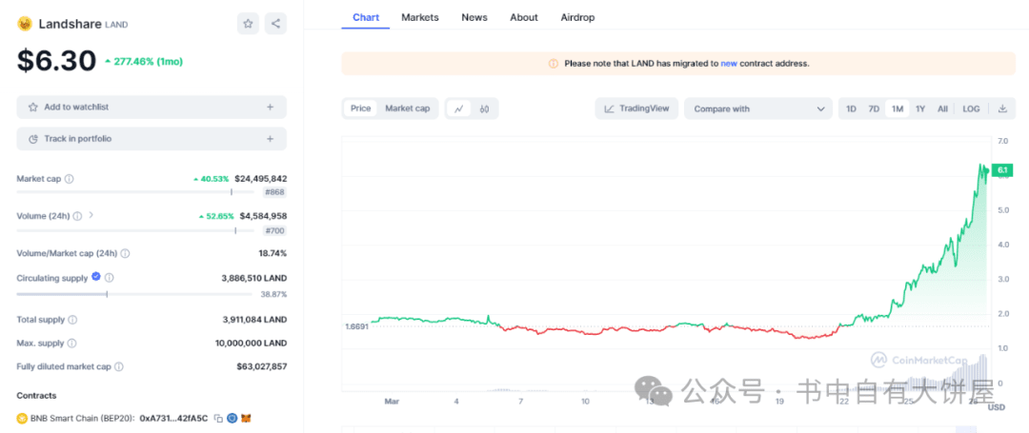Click the #700 volume rank badge
1029x433 pixels.
pos(275,230)
